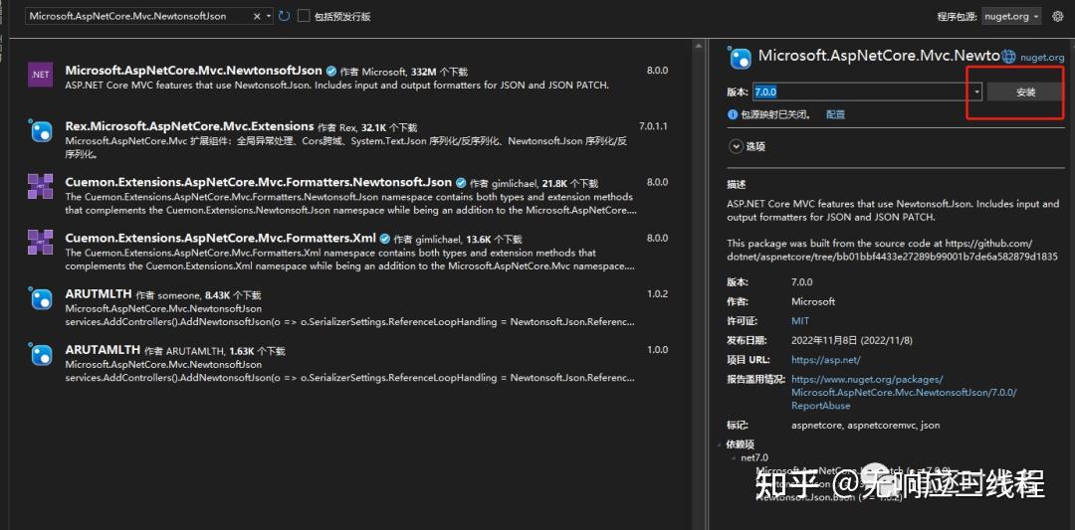Click version 7.0.1.1 of Rex package

coord(653,126)
